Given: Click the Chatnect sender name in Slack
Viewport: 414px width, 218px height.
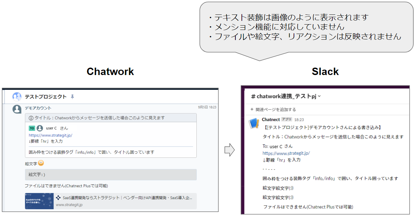Looking at the screenshot, I should tap(271, 119).
